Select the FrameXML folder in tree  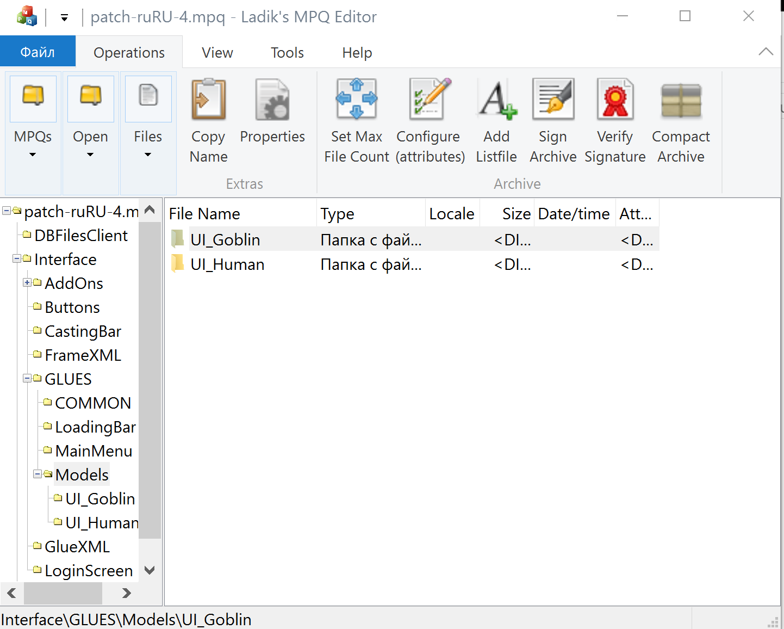83,355
